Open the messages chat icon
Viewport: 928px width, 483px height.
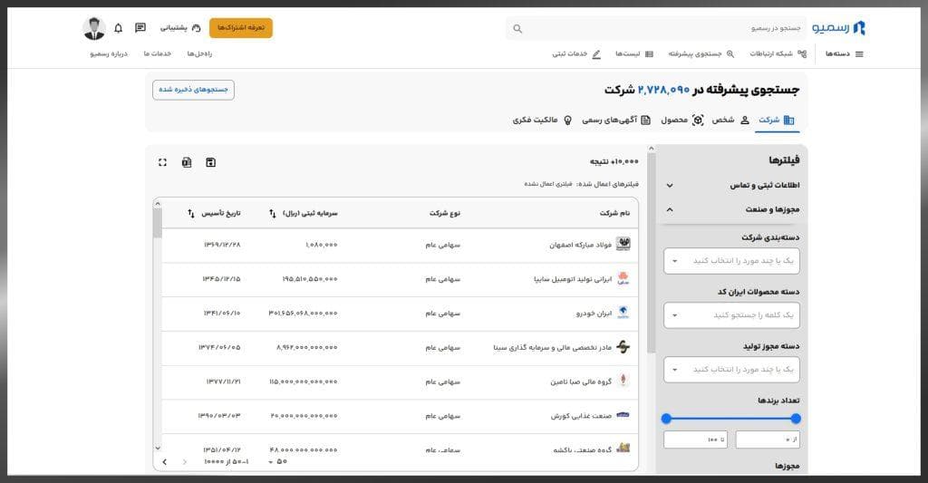140,28
